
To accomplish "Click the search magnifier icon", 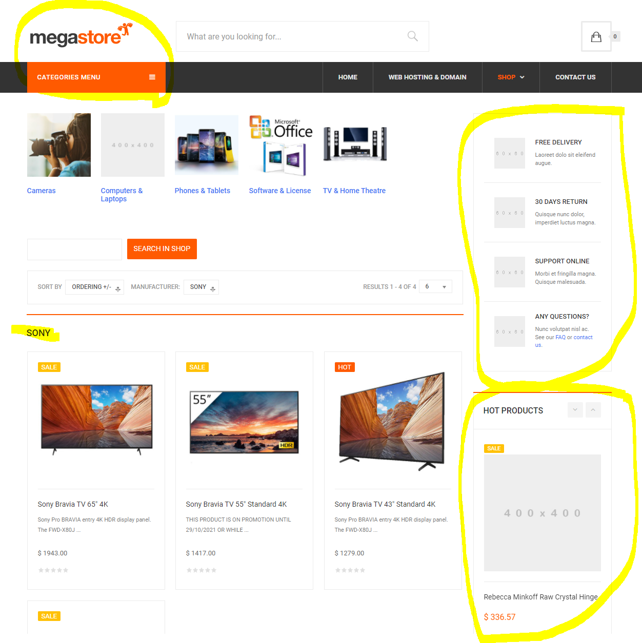I will (412, 36).
